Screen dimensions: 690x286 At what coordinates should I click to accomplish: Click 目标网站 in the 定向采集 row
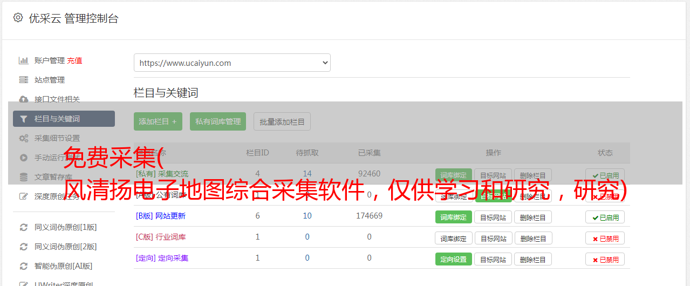coord(494,259)
